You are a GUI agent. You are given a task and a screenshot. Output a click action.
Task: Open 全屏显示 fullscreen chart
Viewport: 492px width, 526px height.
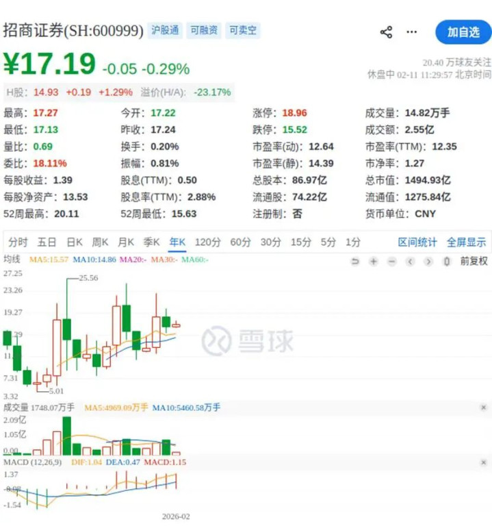466,242
